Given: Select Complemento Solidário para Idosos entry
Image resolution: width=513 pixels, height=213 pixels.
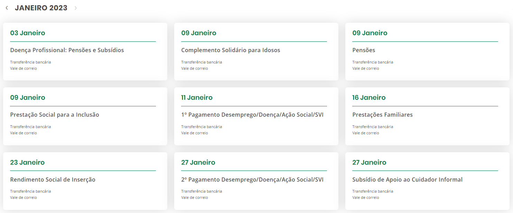Looking at the screenshot, I should (231, 50).
